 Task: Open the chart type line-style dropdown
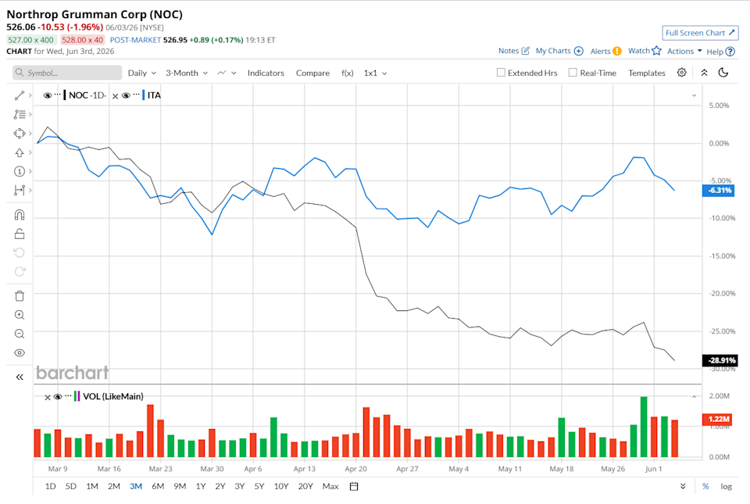point(227,73)
